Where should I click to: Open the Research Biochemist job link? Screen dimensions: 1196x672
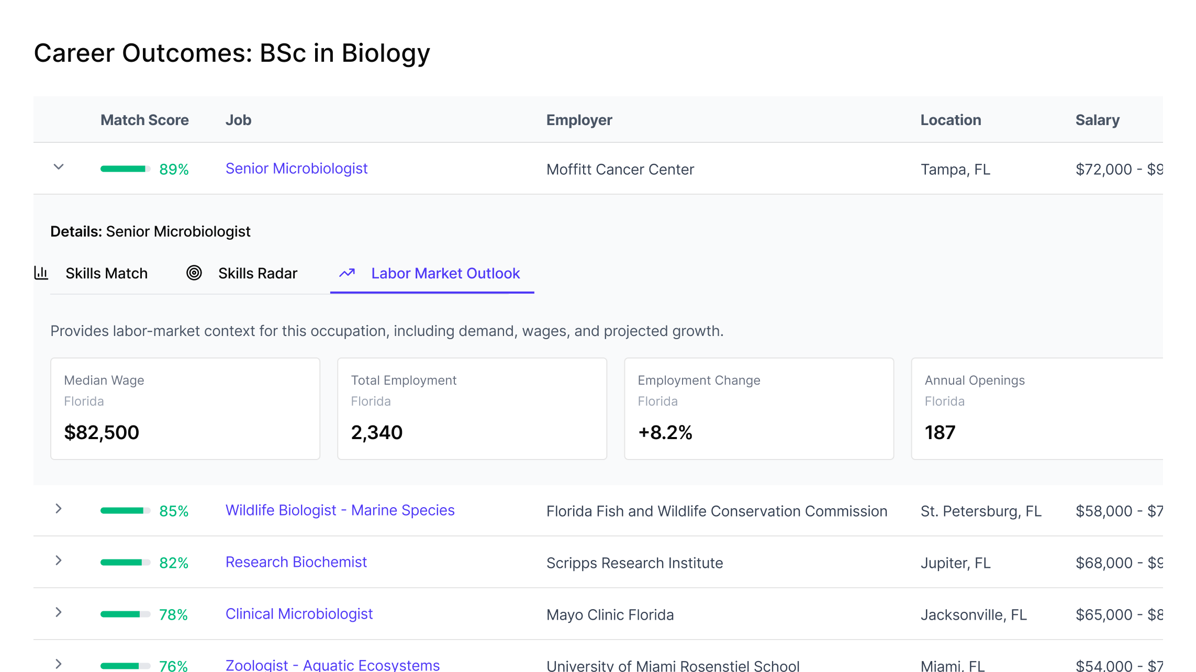tap(296, 562)
